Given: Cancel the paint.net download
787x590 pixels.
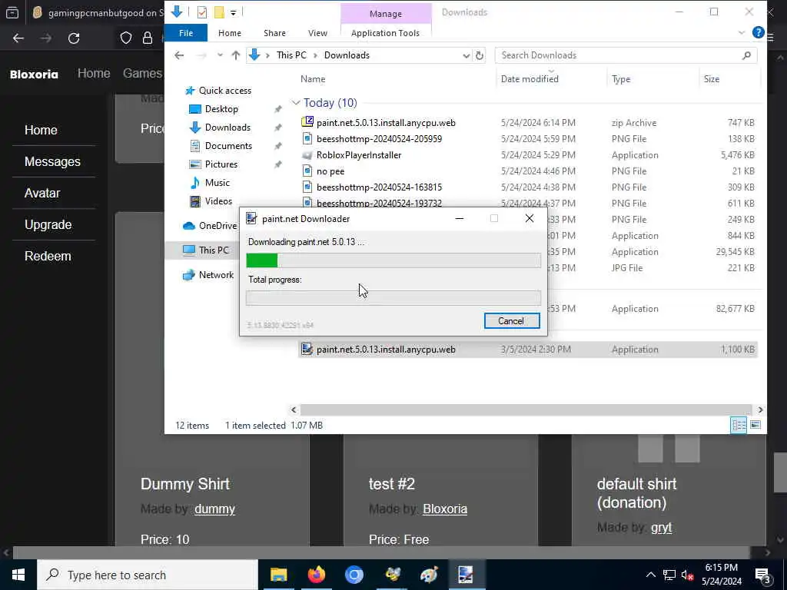Looking at the screenshot, I should [x=511, y=321].
